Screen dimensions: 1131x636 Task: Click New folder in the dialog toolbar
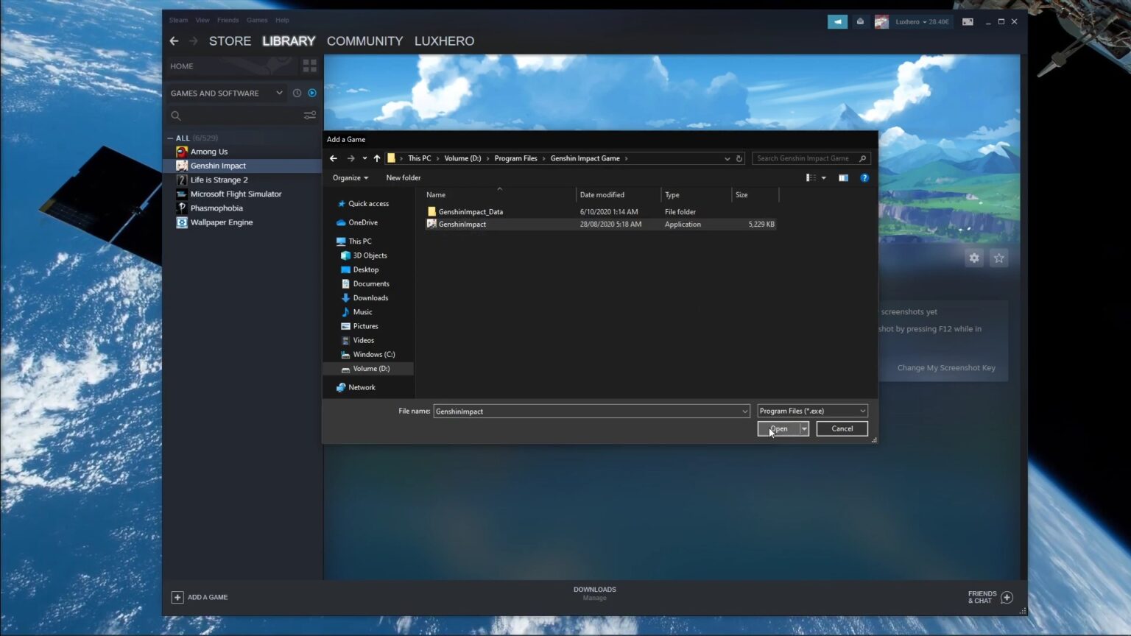[404, 177]
